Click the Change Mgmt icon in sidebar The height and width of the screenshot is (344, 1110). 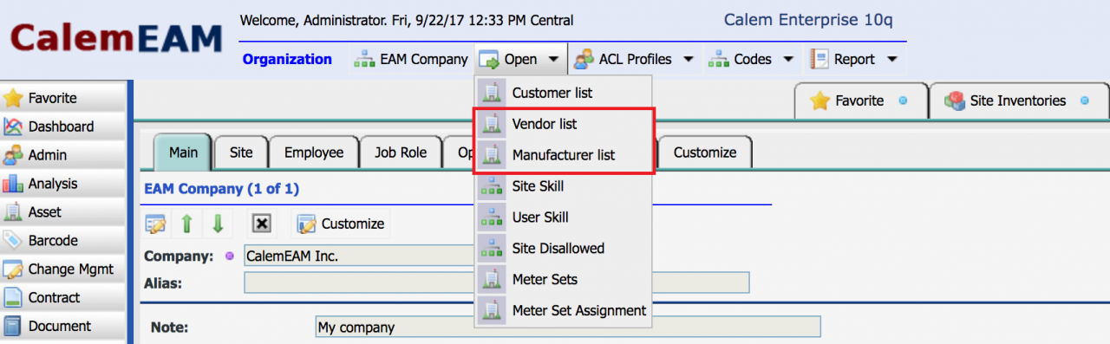click(x=13, y=269)
